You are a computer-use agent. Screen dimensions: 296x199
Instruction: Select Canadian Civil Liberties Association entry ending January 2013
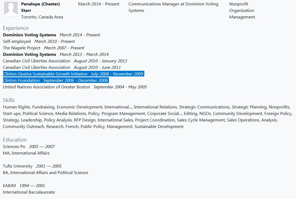[x=36, y=61]
